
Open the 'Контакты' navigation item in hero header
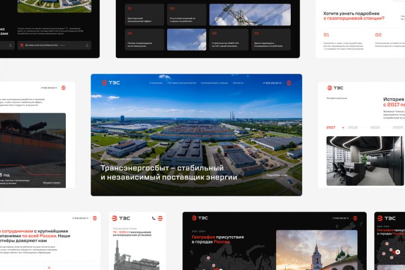click(x=238, y=83)
